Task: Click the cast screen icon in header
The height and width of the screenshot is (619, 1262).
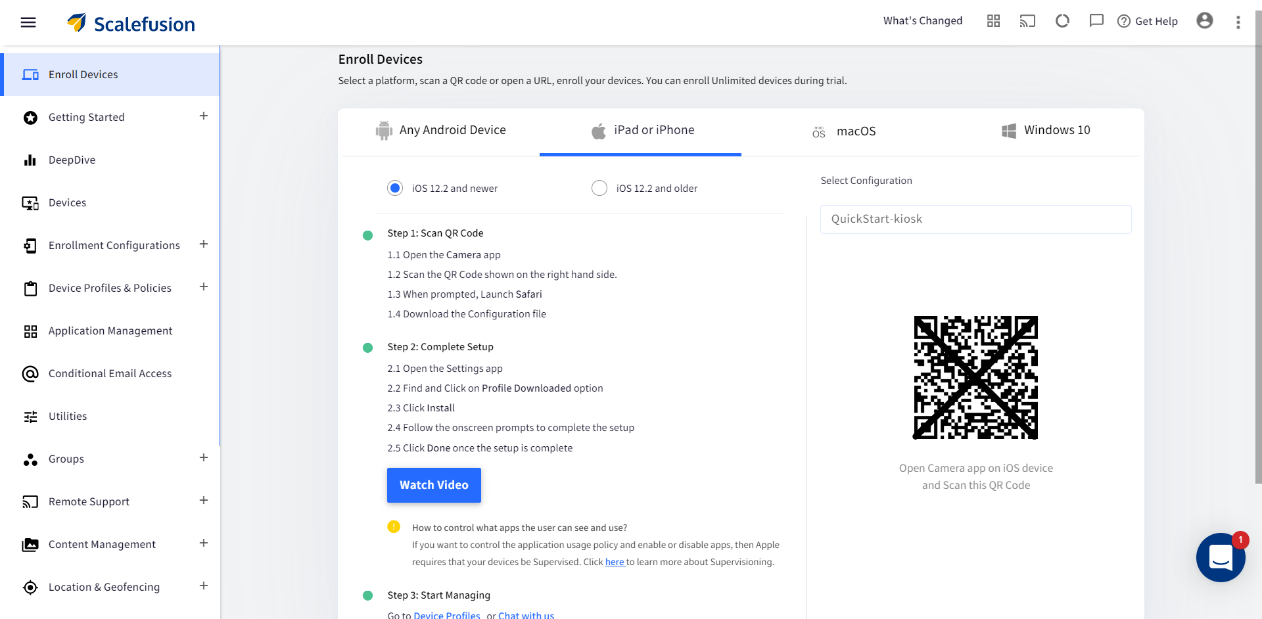Action: [x=1027, y=21]
